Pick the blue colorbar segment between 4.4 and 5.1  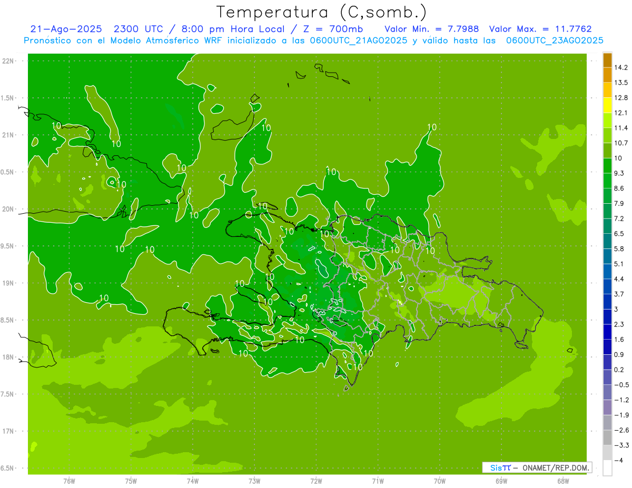607,272
